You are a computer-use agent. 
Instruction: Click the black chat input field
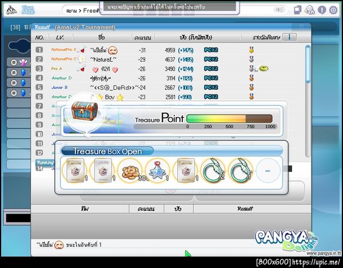(18, 218)
